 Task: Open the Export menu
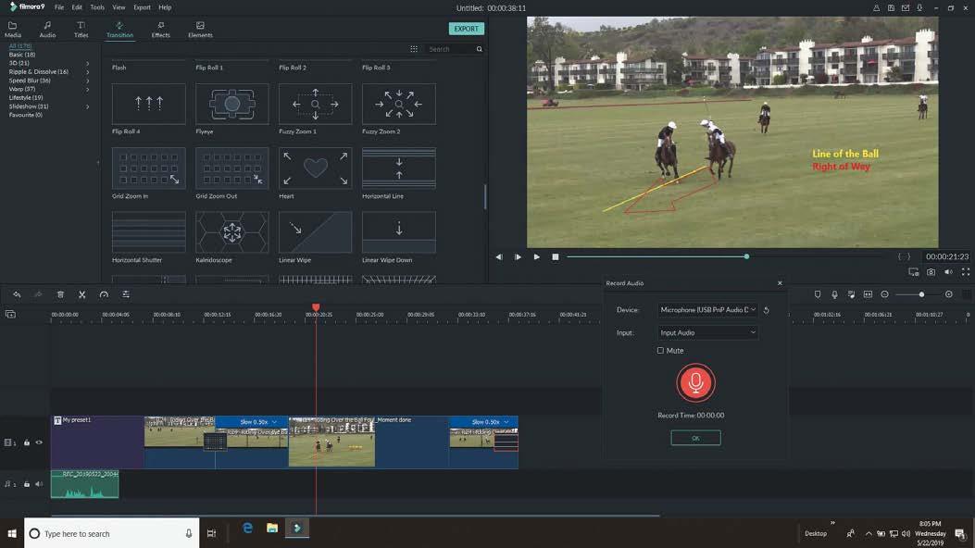(x=142, y=7)
